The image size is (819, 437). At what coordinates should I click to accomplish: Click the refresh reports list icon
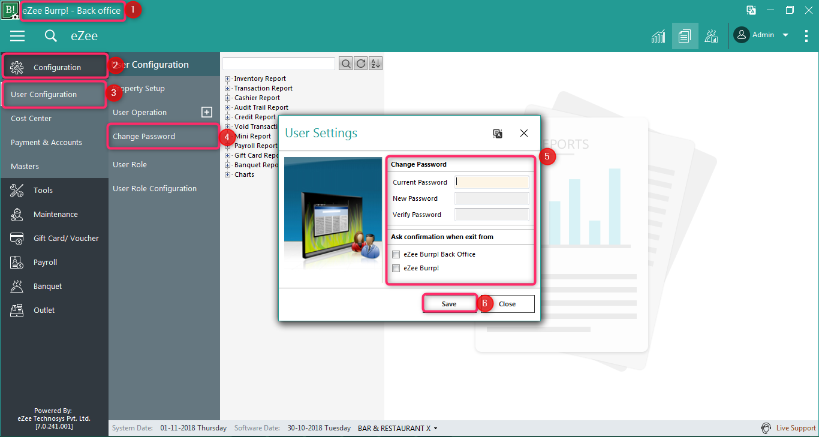click(361, 64)
